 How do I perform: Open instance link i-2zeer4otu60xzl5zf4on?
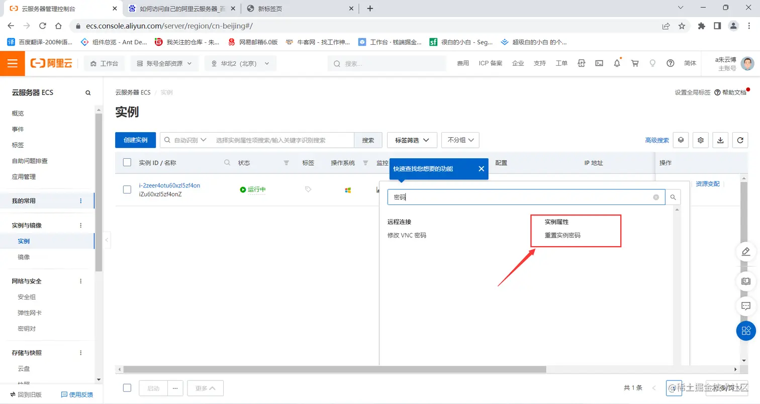169,185
